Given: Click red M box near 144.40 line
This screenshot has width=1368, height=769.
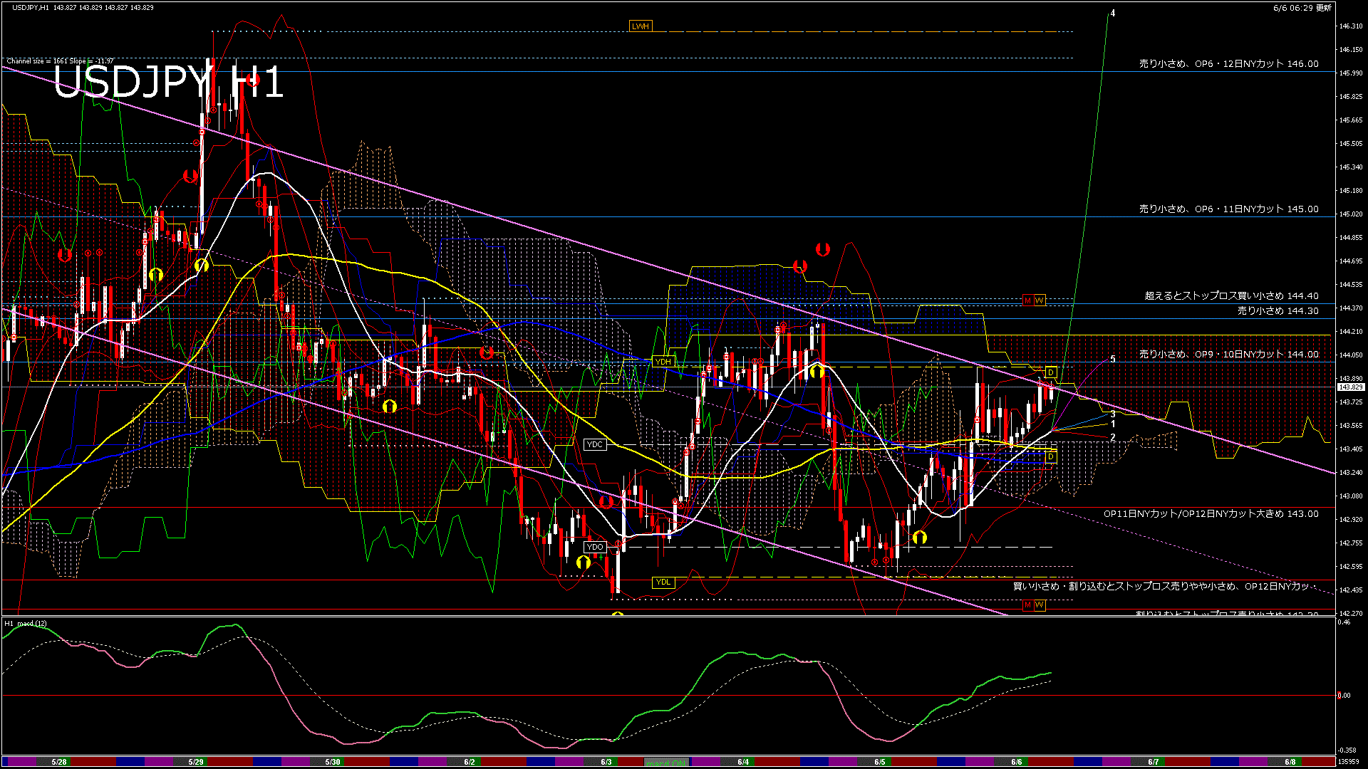Looking at the screenshot, I should (1027, 300).
